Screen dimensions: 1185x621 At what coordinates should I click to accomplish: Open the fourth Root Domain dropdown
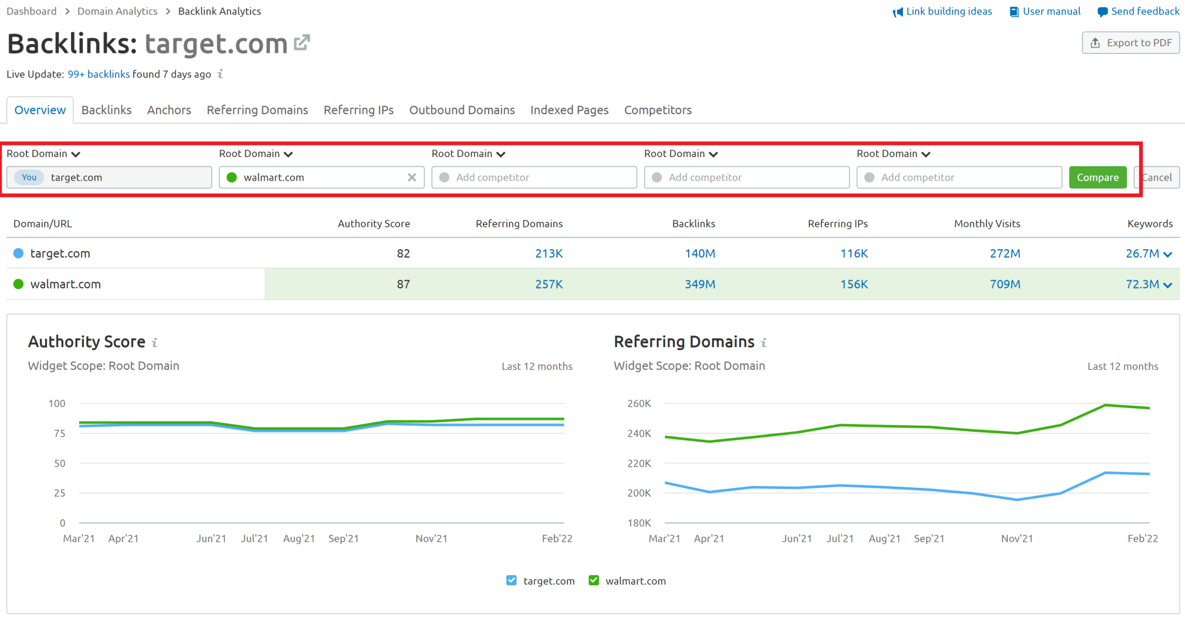coord(680,154)
